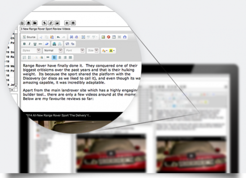Click the red Flash insert icon
The height and width of the screenshot is (178, 246).
(109, 37)
